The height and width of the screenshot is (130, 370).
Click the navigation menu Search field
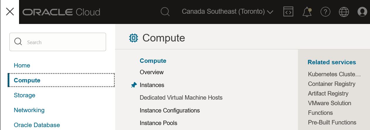click(x=58, y=42)
